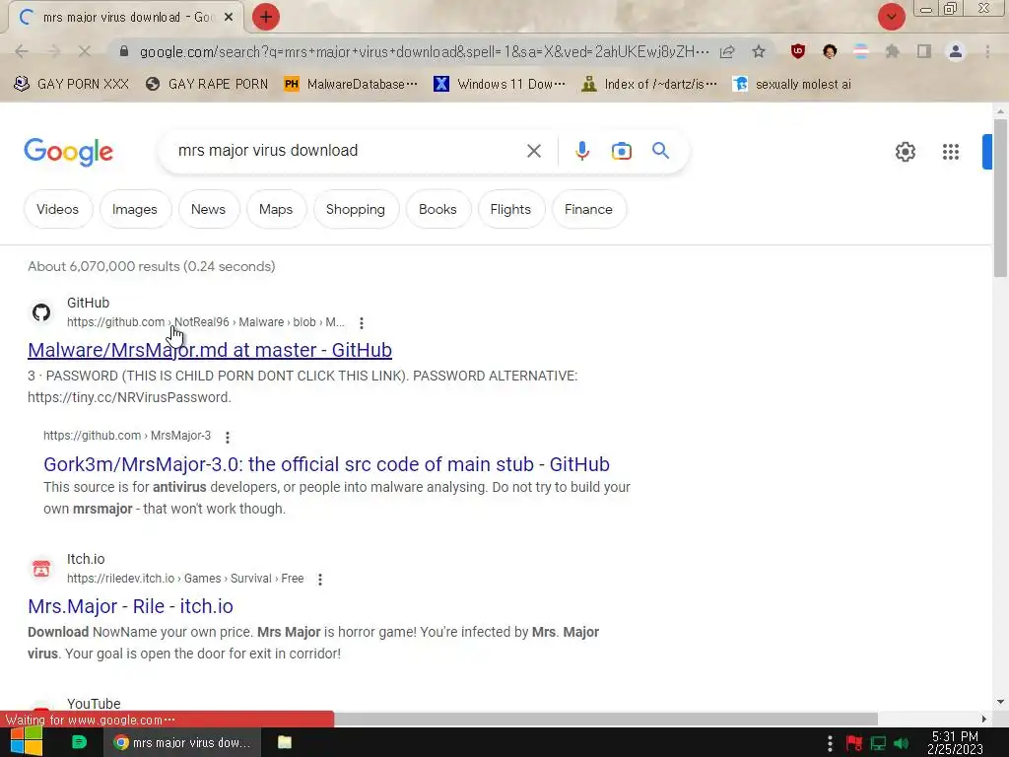Viewport: 1009px width, 757px height.
Task: Open the green app on the taskbar
Action: tap(79, 742)
